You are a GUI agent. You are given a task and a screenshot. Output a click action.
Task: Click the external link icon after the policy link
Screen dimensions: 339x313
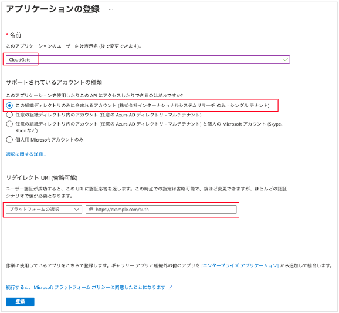[170, 288]
